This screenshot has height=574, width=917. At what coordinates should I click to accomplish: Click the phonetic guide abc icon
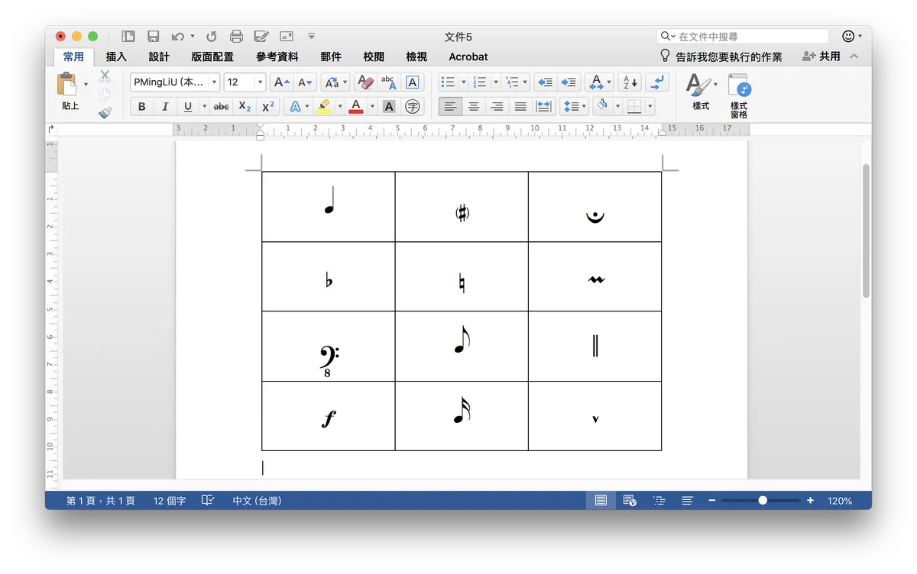point(389,82)
